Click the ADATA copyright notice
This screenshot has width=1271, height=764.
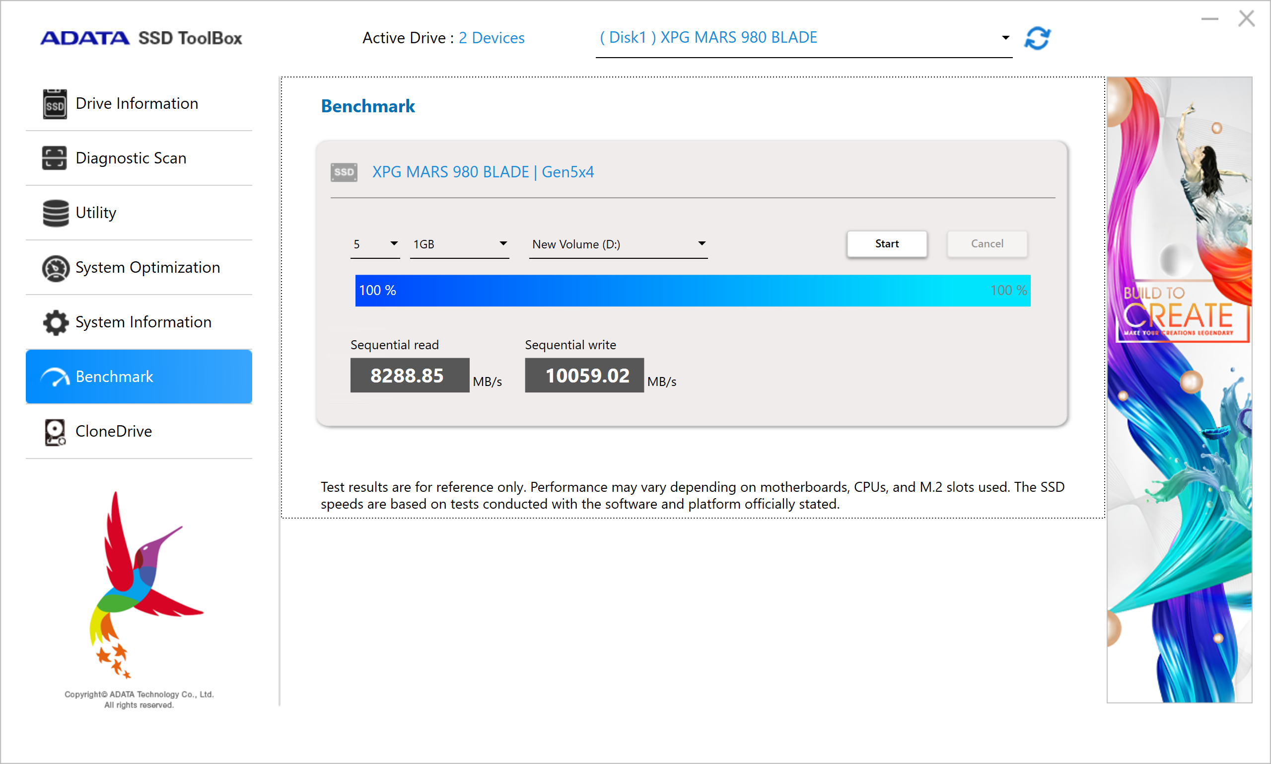(x=139, y=699)
